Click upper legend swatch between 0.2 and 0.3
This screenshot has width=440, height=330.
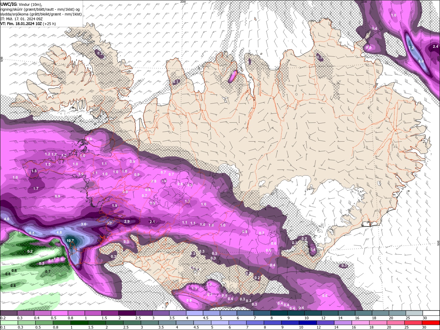coord(9,313)
